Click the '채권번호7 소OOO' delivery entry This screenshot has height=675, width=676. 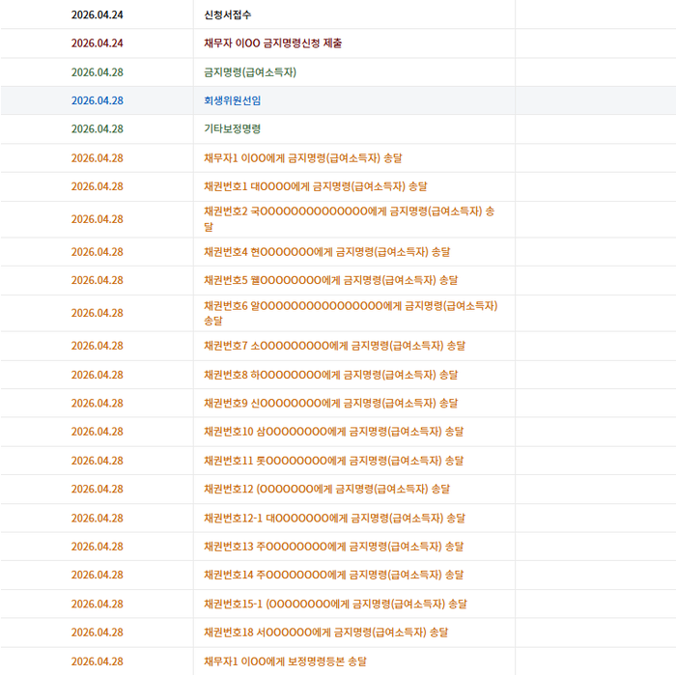[x=334, y=346]
